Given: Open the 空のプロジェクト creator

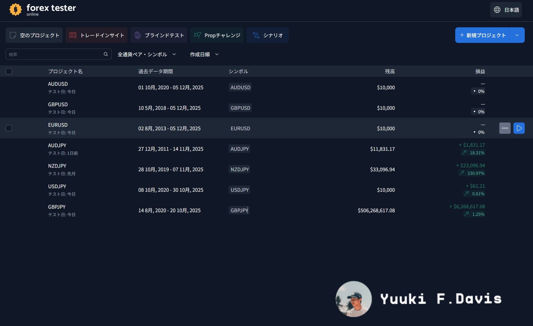Looking at the screenshot, I should [x=34, y=35].
